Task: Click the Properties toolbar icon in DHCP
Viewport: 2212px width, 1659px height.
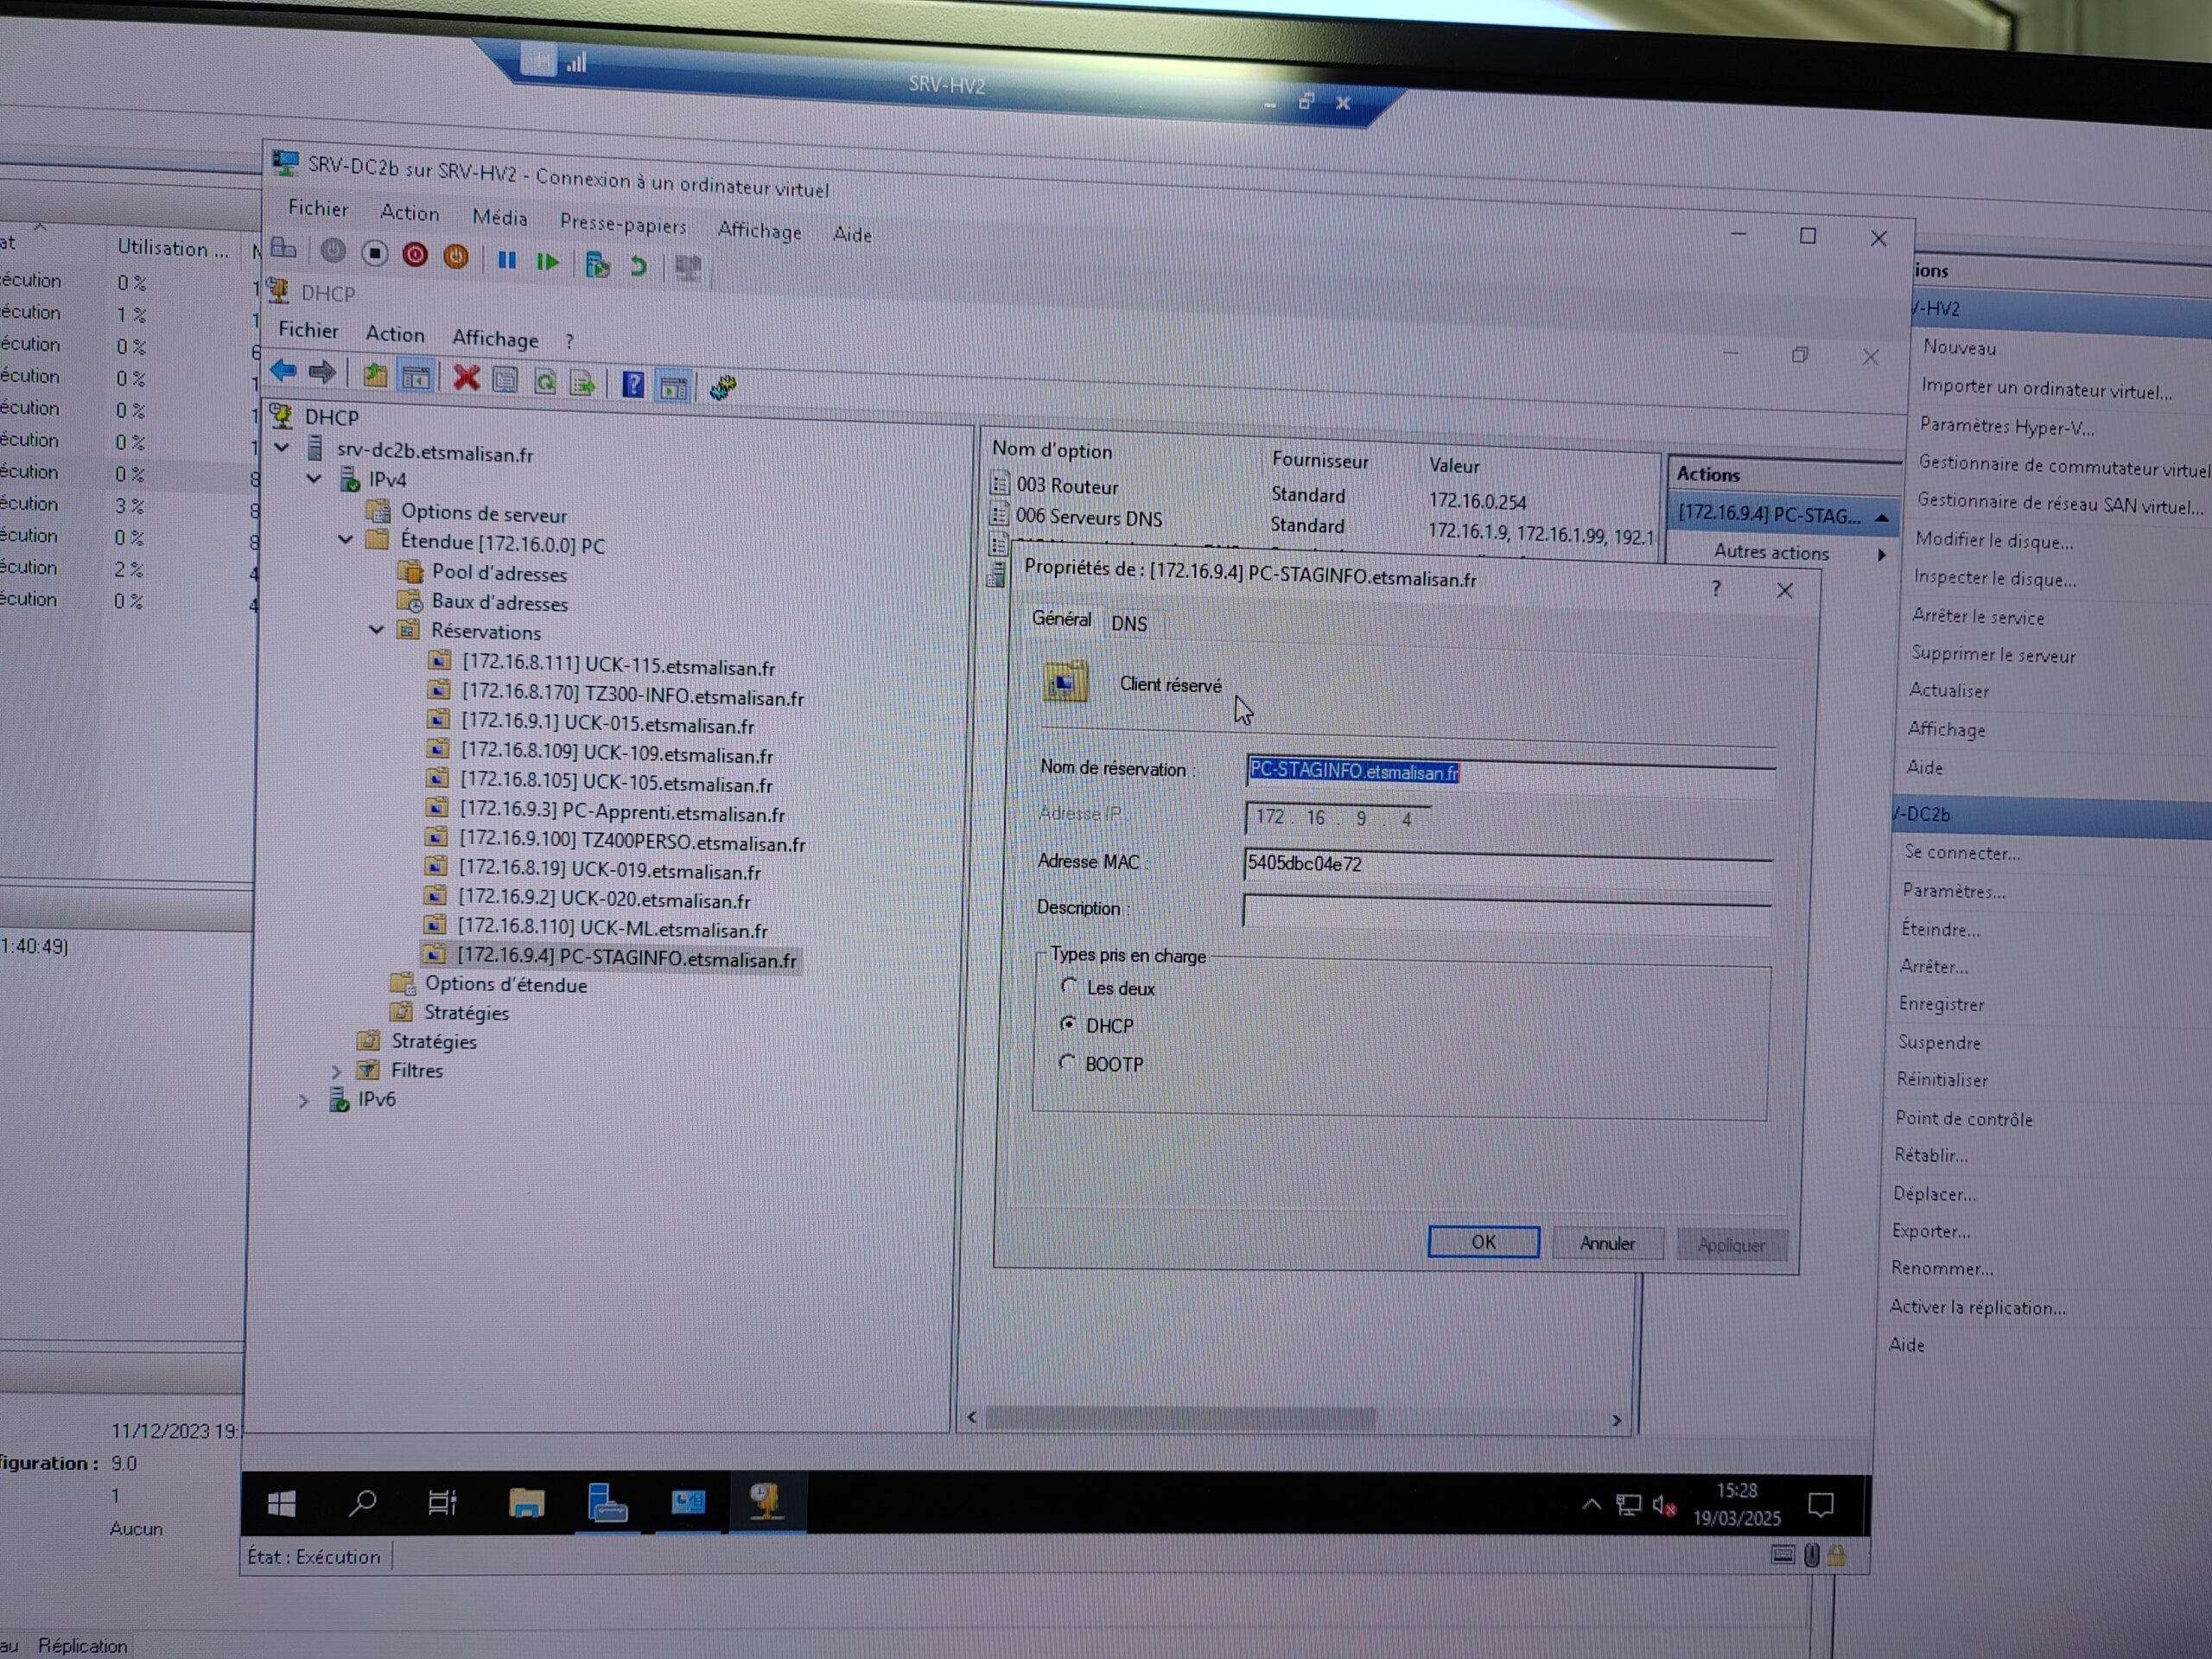Action: 505,380
